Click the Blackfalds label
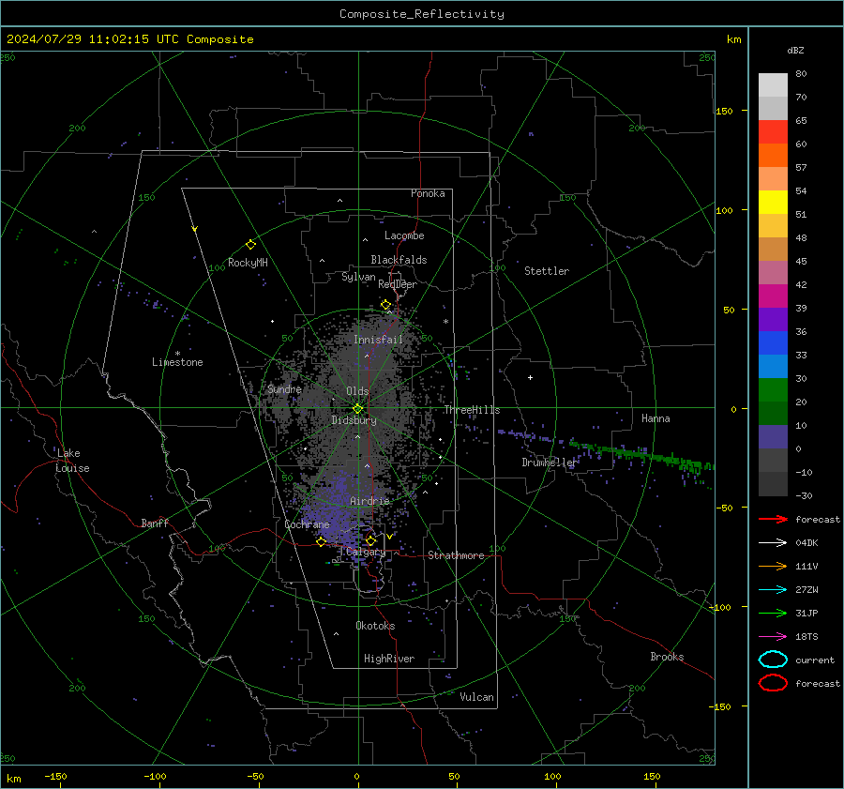Screen dimensions: 844x789 pyautogui.click(x=399, y=260)
